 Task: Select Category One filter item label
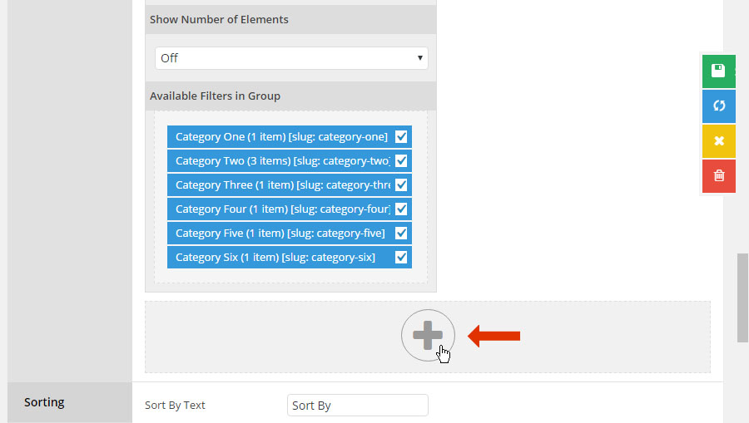pos(281,137)
